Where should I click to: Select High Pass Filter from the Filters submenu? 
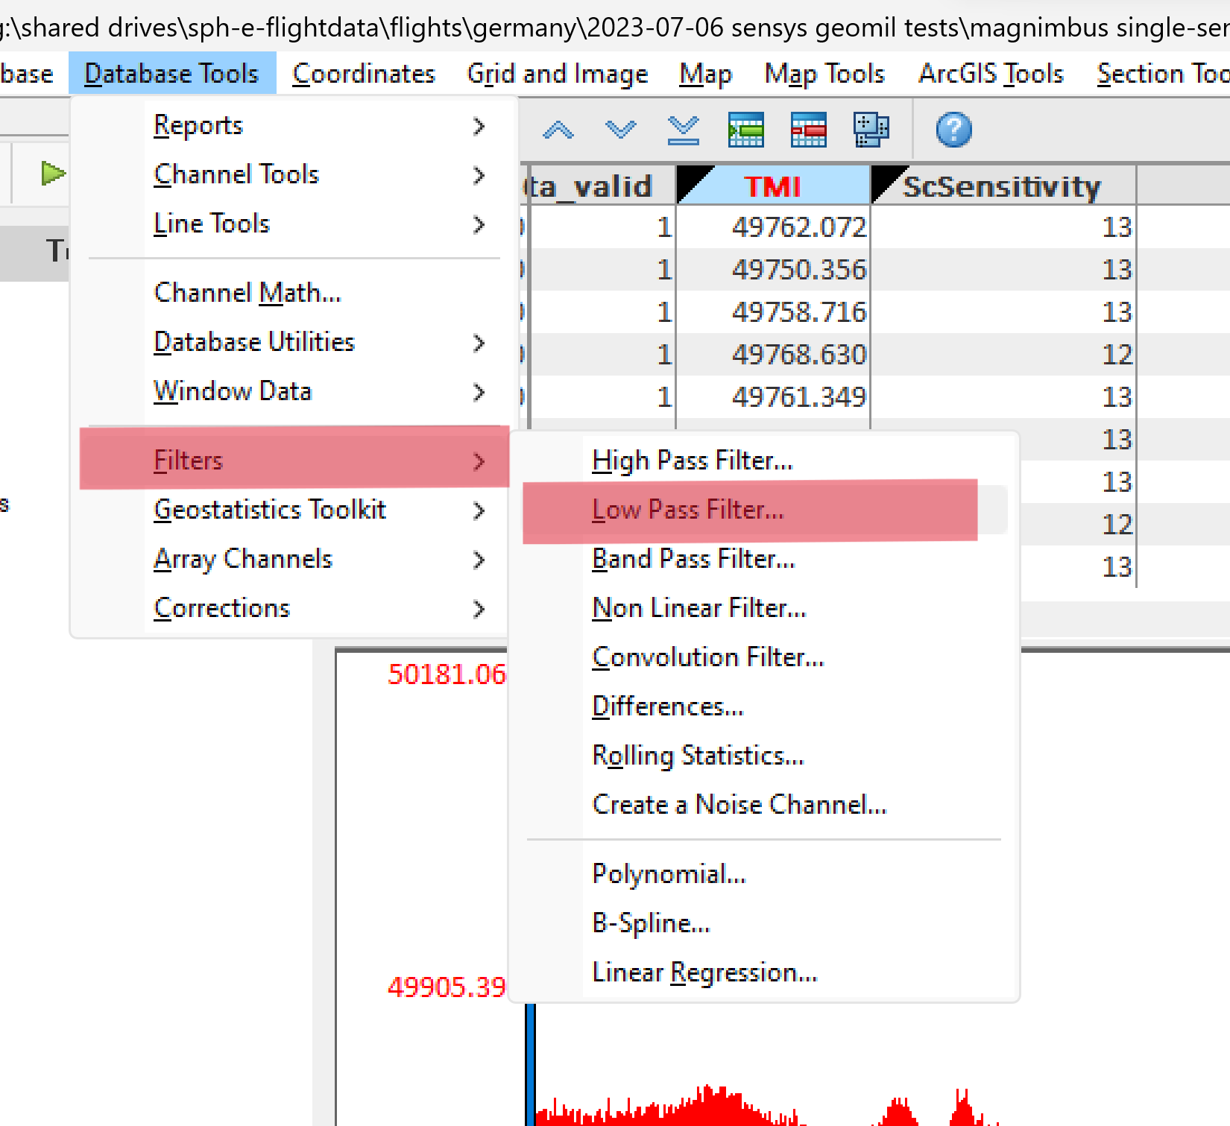pyautogui.click(x=692, y=460)
